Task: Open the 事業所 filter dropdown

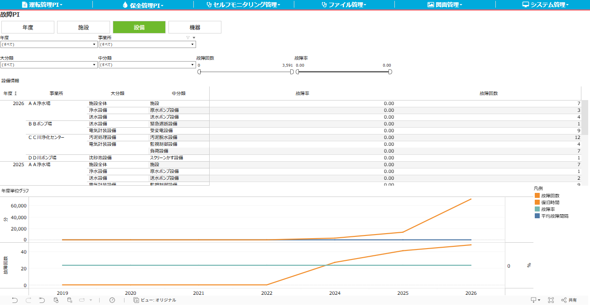Action: [147, 44]
